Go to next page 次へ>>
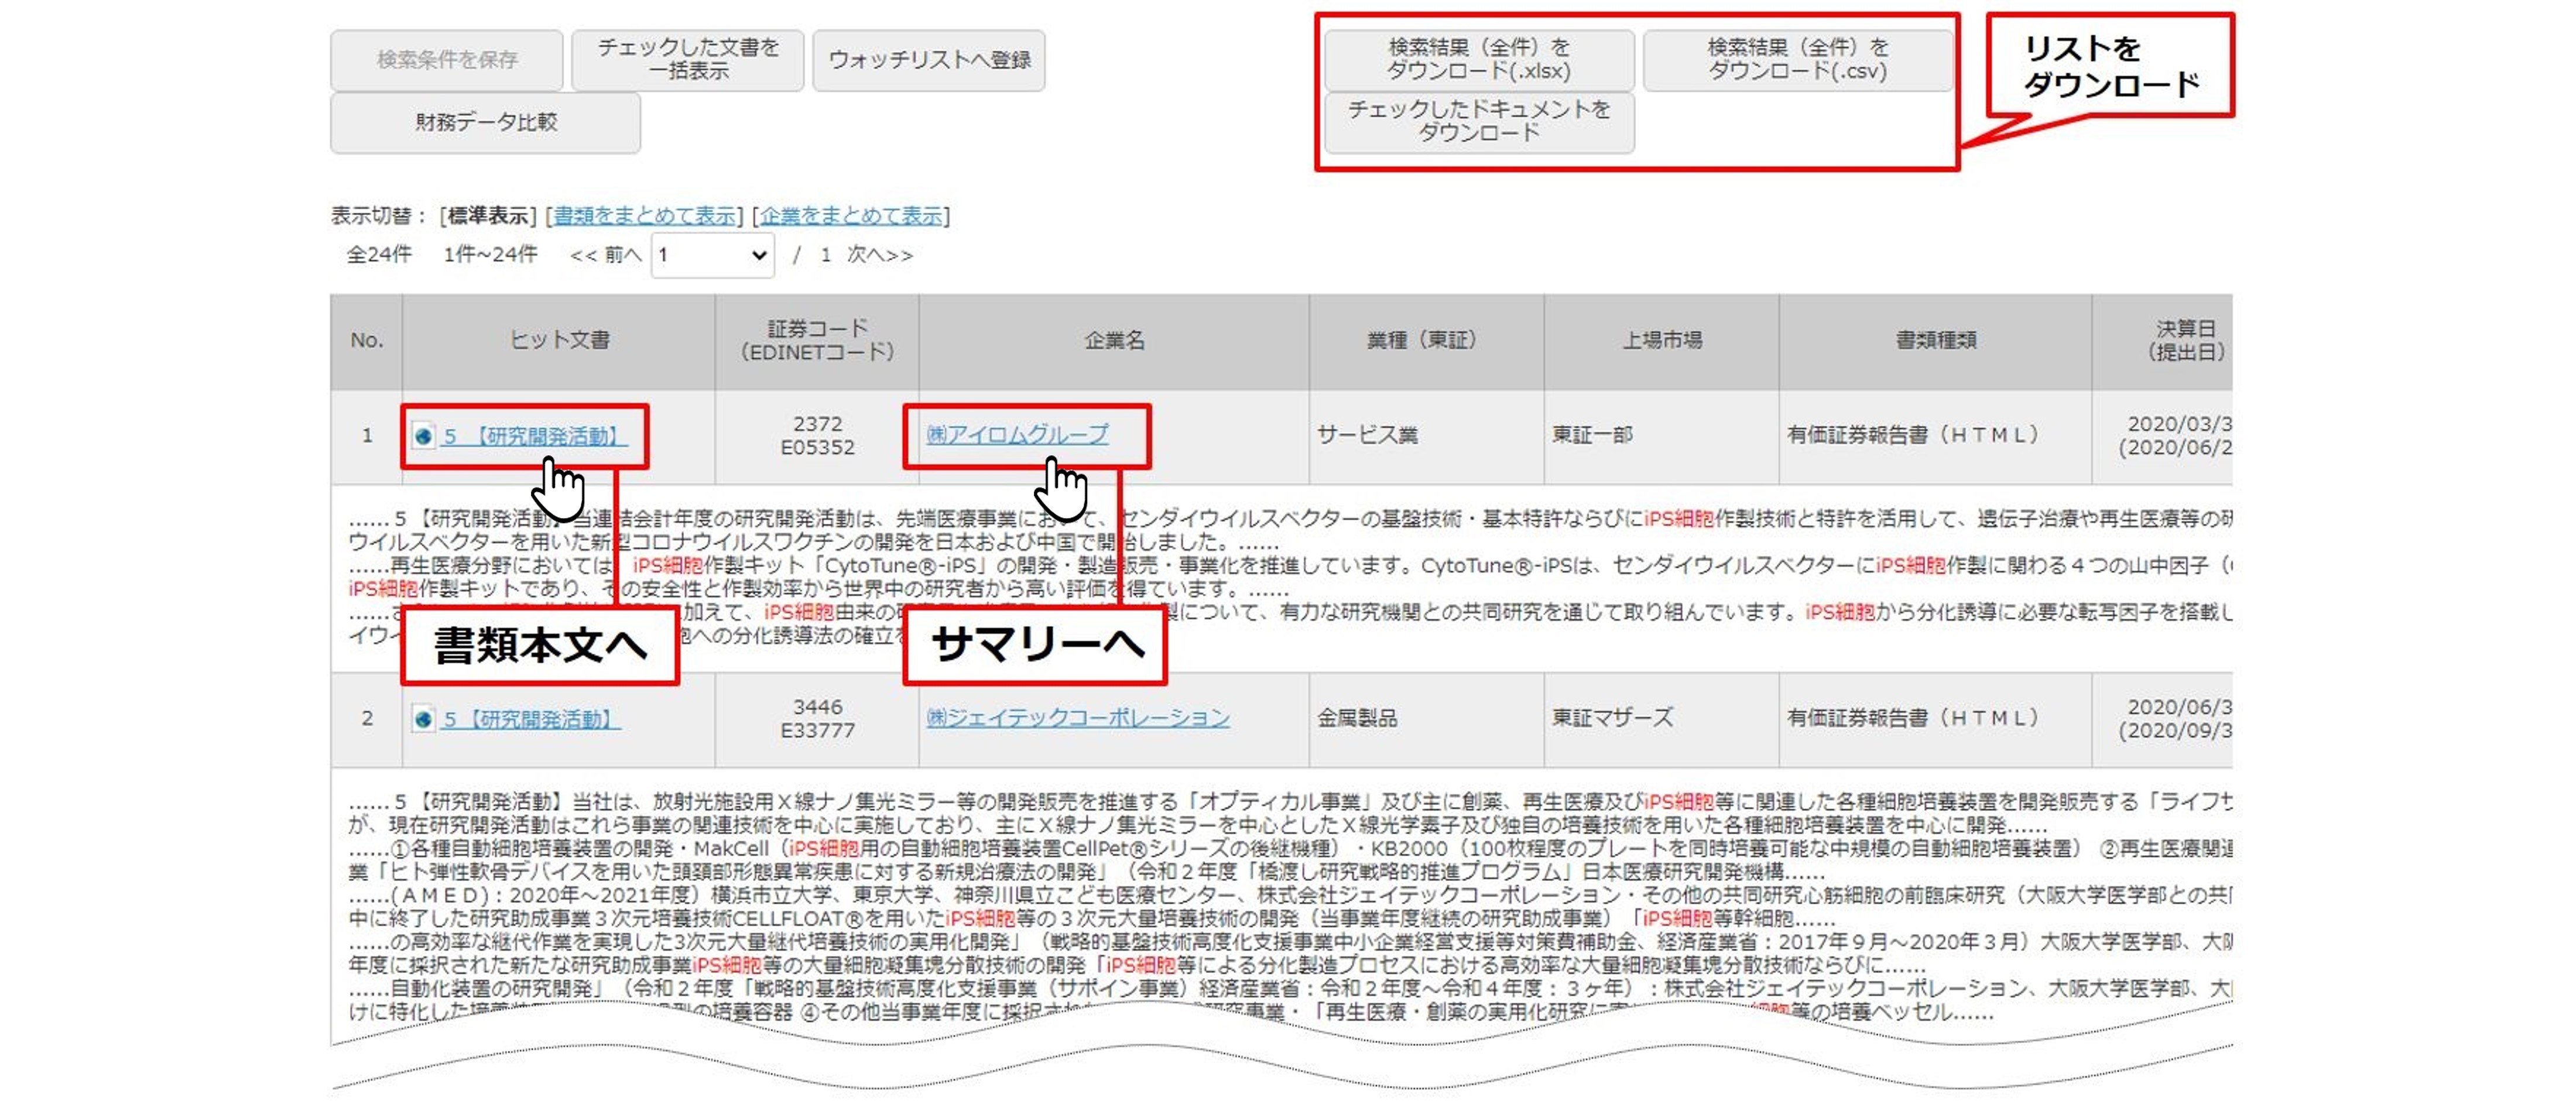 click(879, 255)
